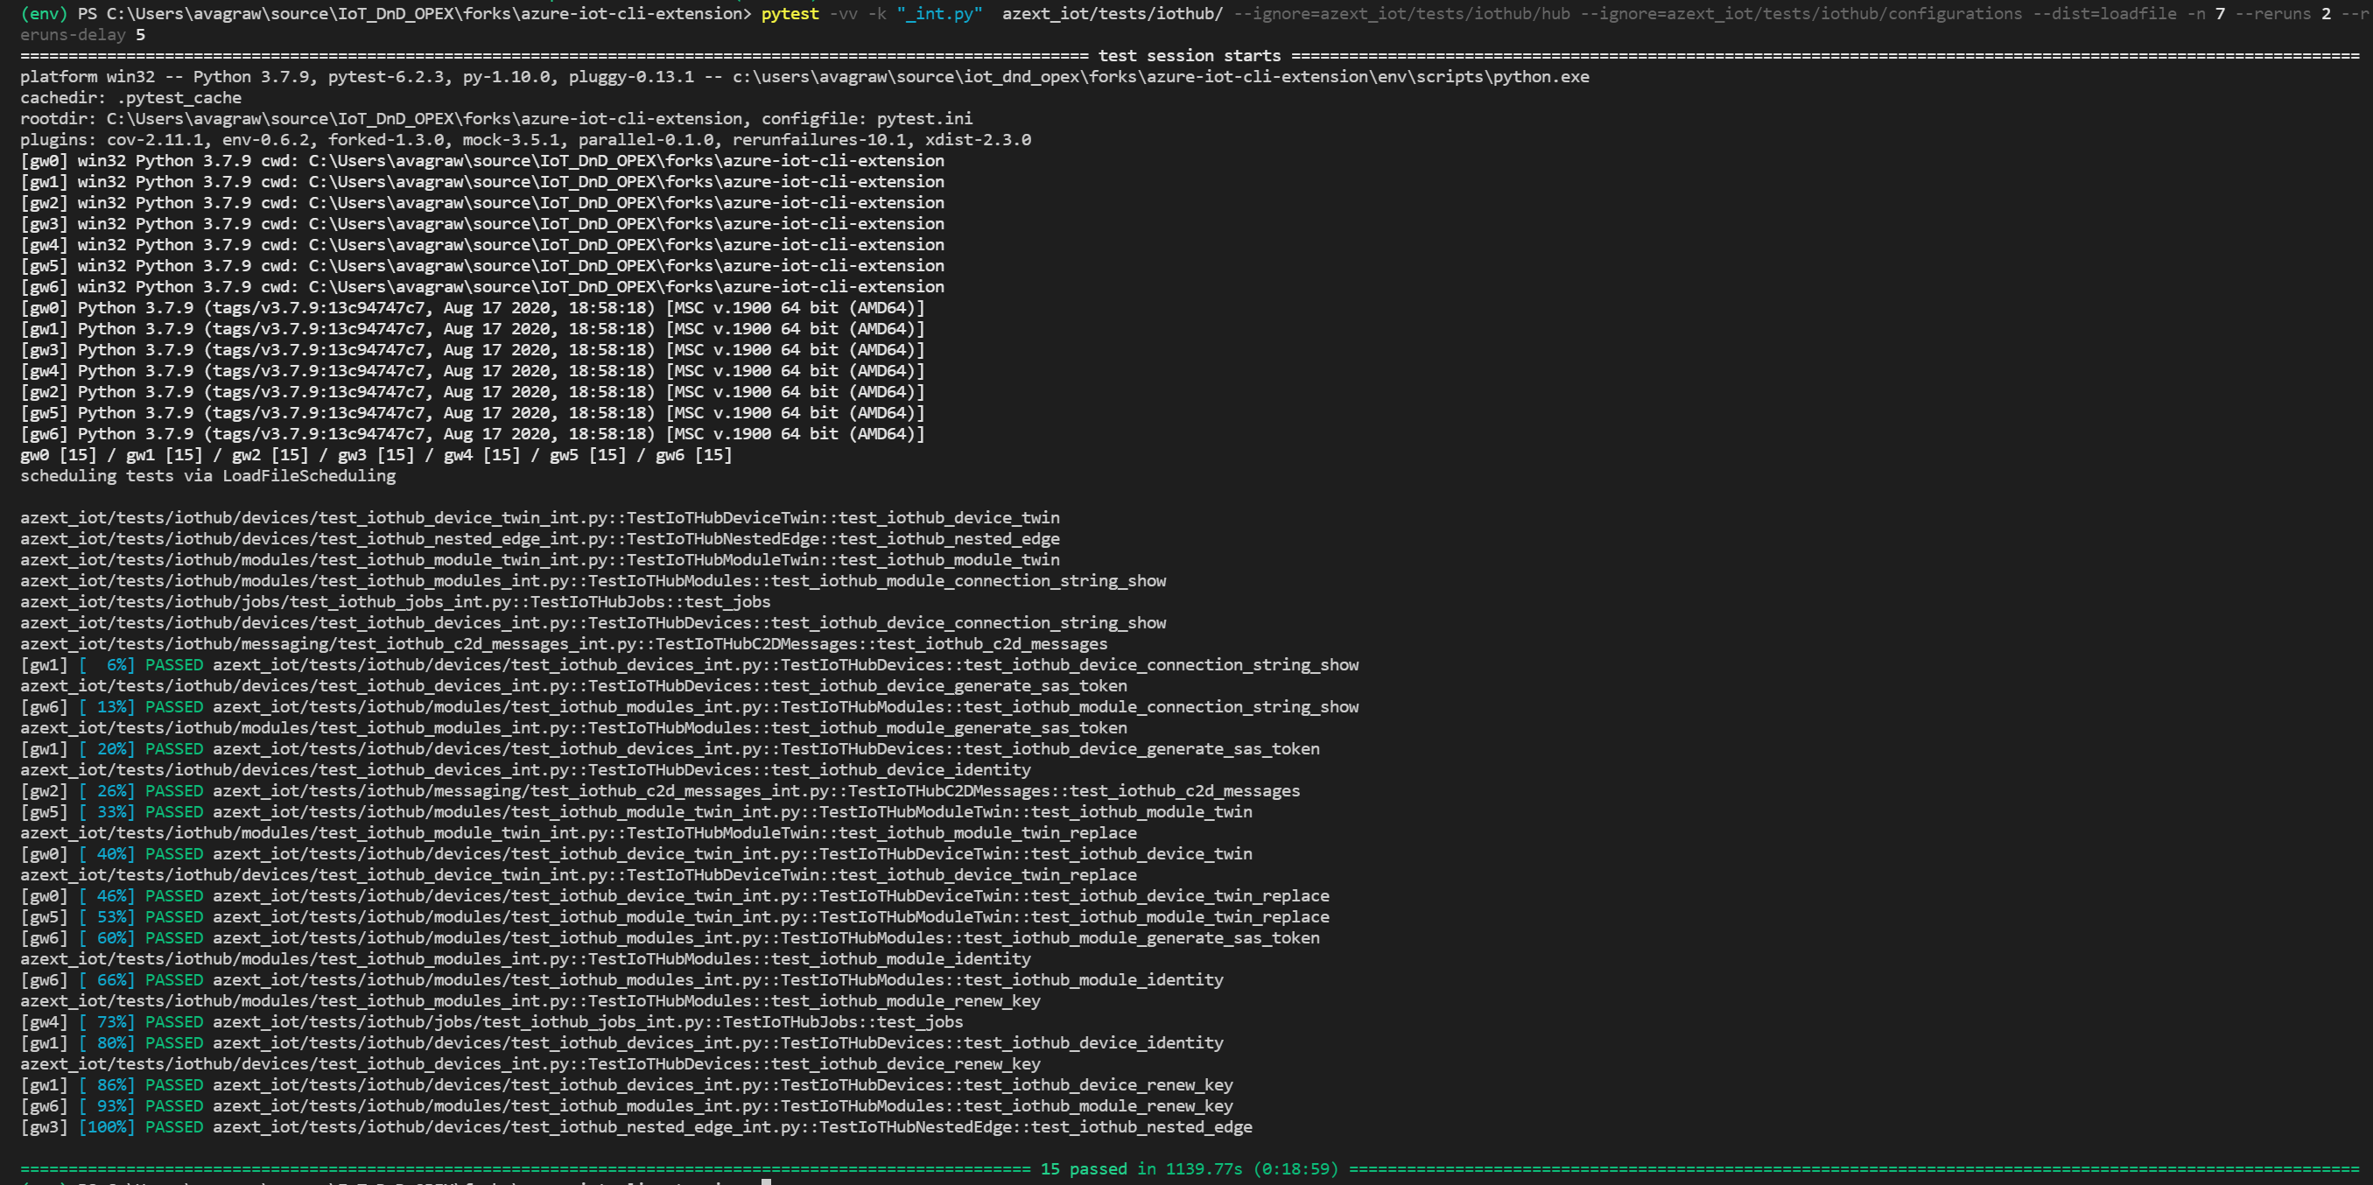The image size is (2373, 1185).
Task: Click the PASSED label on the test_jobs line
Action: point(174,1022)
